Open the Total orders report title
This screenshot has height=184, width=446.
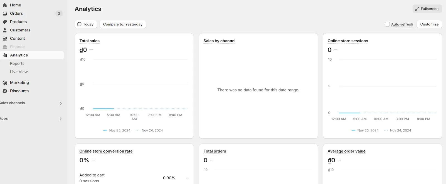coord(215,151)
